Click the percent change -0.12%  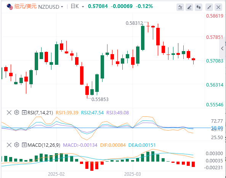tap(144, 6)
